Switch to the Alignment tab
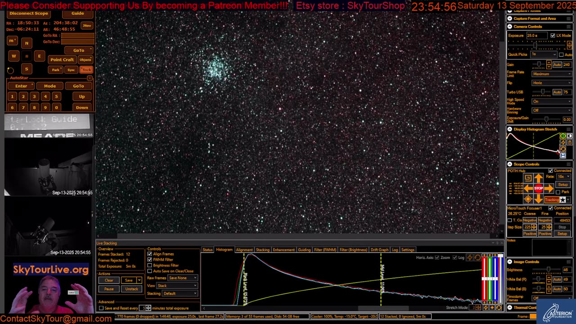The height and width of the screenshot is (324, 576). pos(244,250)
